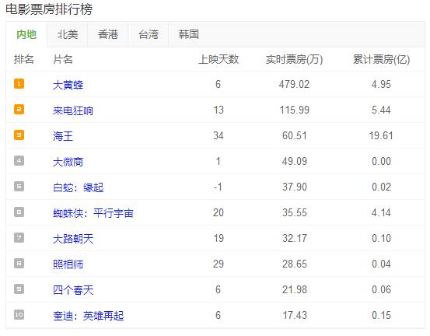Open the 大黄蜂 movie link
This screenshot has height=336, width=430.
point(68,85)
